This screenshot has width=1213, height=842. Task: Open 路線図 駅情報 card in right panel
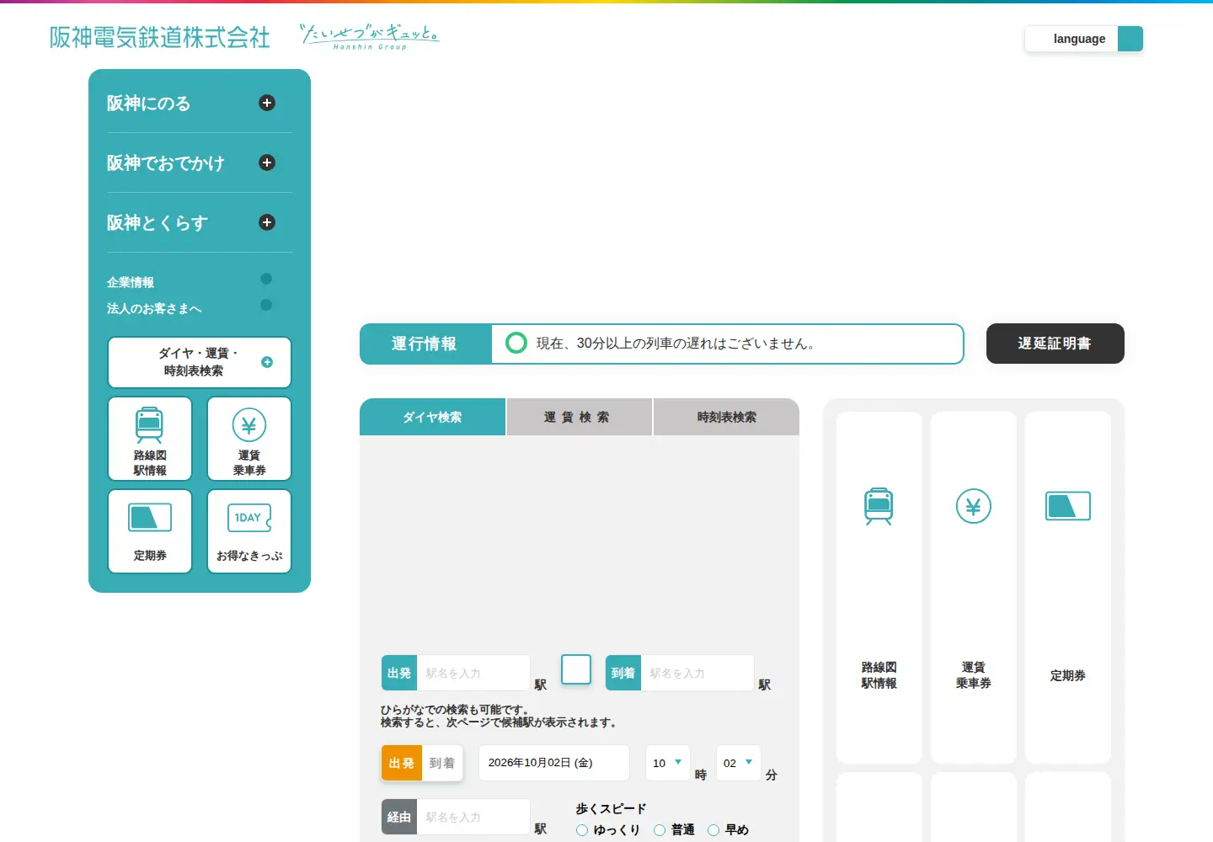(x=879, y=588)
